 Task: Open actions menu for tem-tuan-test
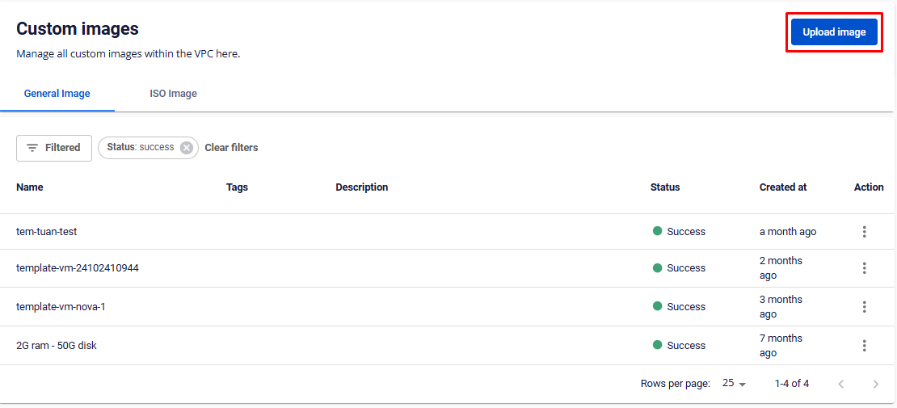click(864, 232)
